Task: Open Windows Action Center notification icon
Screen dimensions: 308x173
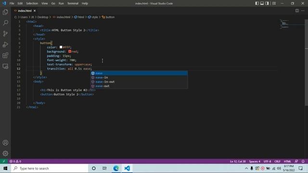Action: click(300, 168)
